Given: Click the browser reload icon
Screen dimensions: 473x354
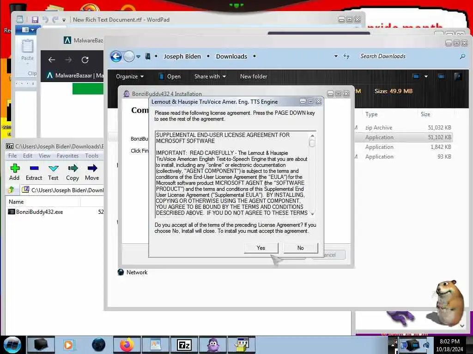Looking at the screenshot, I should pos(85,60).
